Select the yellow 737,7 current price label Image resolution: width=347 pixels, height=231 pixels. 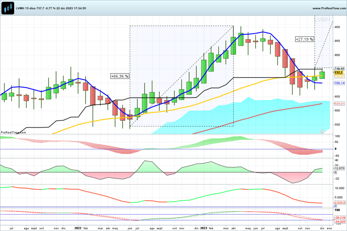pyautogui.click(x=339, y=72)
